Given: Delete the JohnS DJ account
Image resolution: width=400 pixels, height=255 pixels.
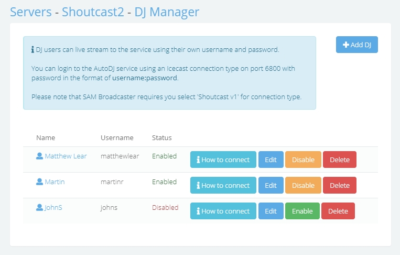Looking at the screenshot, I should tap(338, 211).
